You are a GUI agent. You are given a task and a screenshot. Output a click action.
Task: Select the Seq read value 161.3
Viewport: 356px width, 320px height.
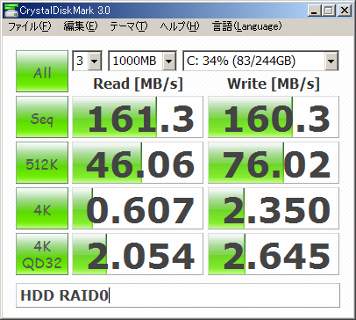click(138, 117)
